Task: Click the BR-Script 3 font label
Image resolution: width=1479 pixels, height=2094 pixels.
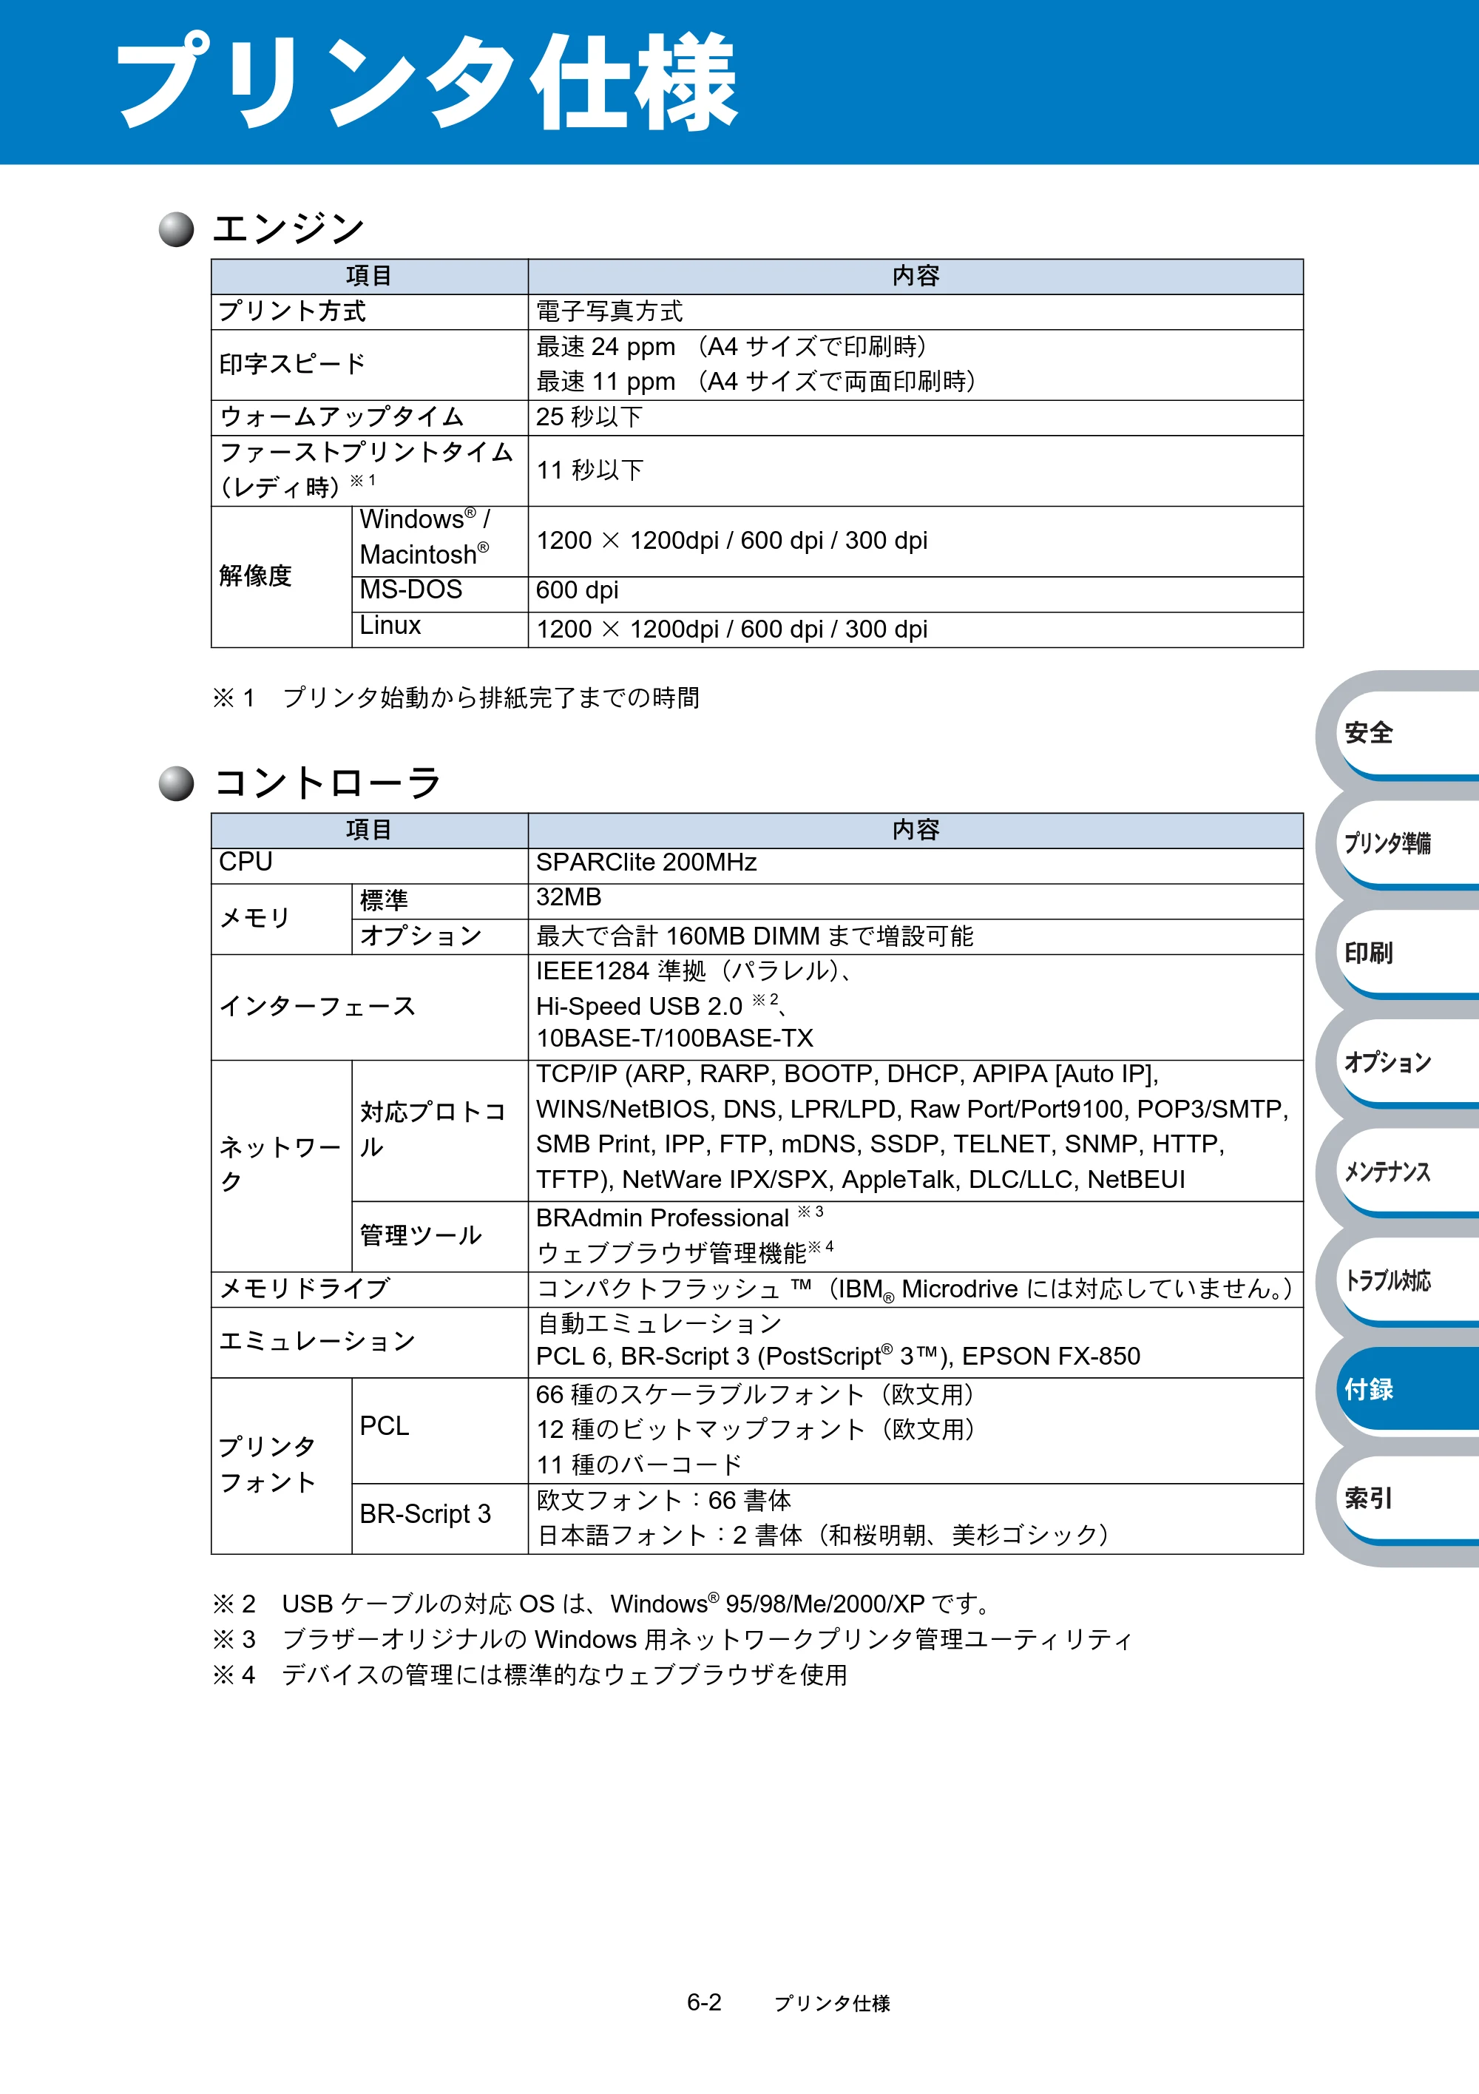Action: click(x=425, y=1514)
